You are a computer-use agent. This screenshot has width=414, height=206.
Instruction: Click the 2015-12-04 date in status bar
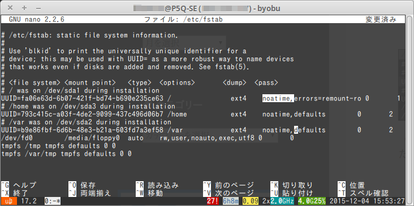[x=350, y=201]
